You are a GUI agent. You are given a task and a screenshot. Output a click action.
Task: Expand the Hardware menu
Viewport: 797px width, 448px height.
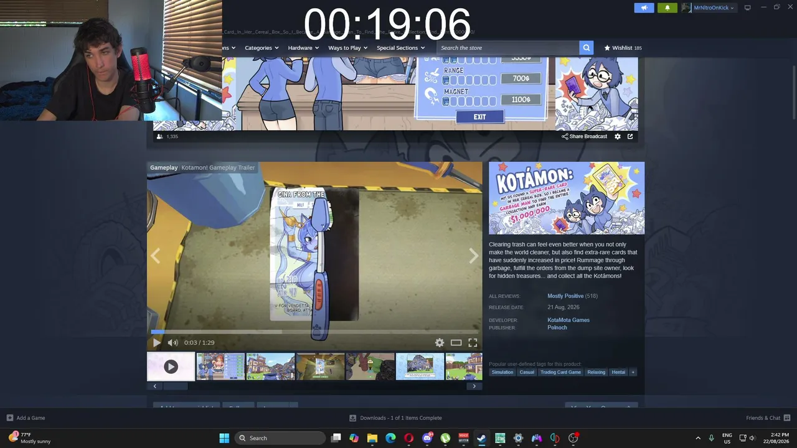303,48
